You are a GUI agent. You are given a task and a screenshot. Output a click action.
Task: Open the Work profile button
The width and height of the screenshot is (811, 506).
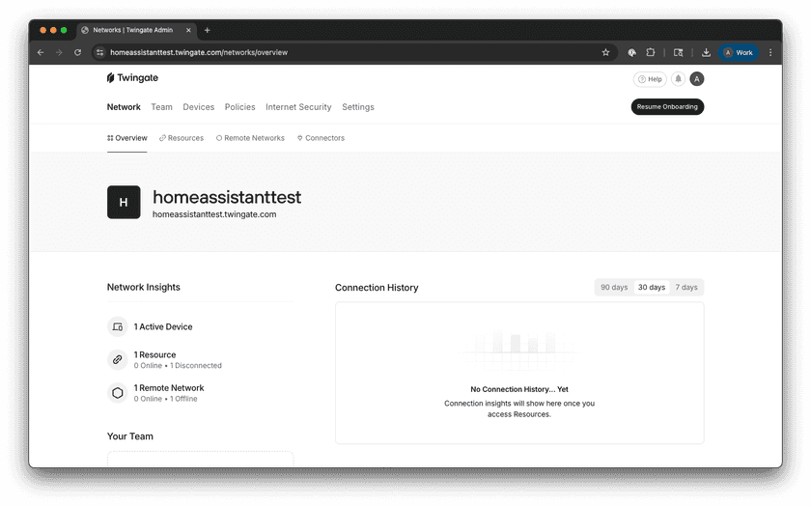pyautogui.click(x=738, y=52)
